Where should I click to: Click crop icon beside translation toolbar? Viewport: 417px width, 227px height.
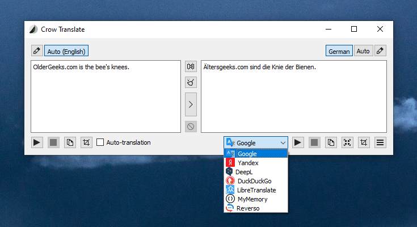[x=364, y=142]
